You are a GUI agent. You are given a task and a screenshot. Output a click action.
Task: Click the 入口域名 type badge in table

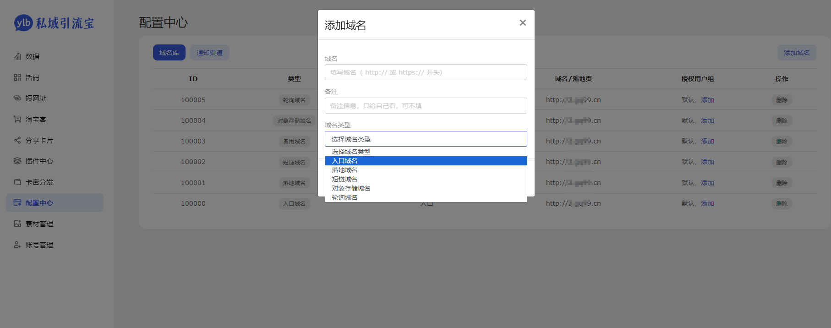point(294,204)
